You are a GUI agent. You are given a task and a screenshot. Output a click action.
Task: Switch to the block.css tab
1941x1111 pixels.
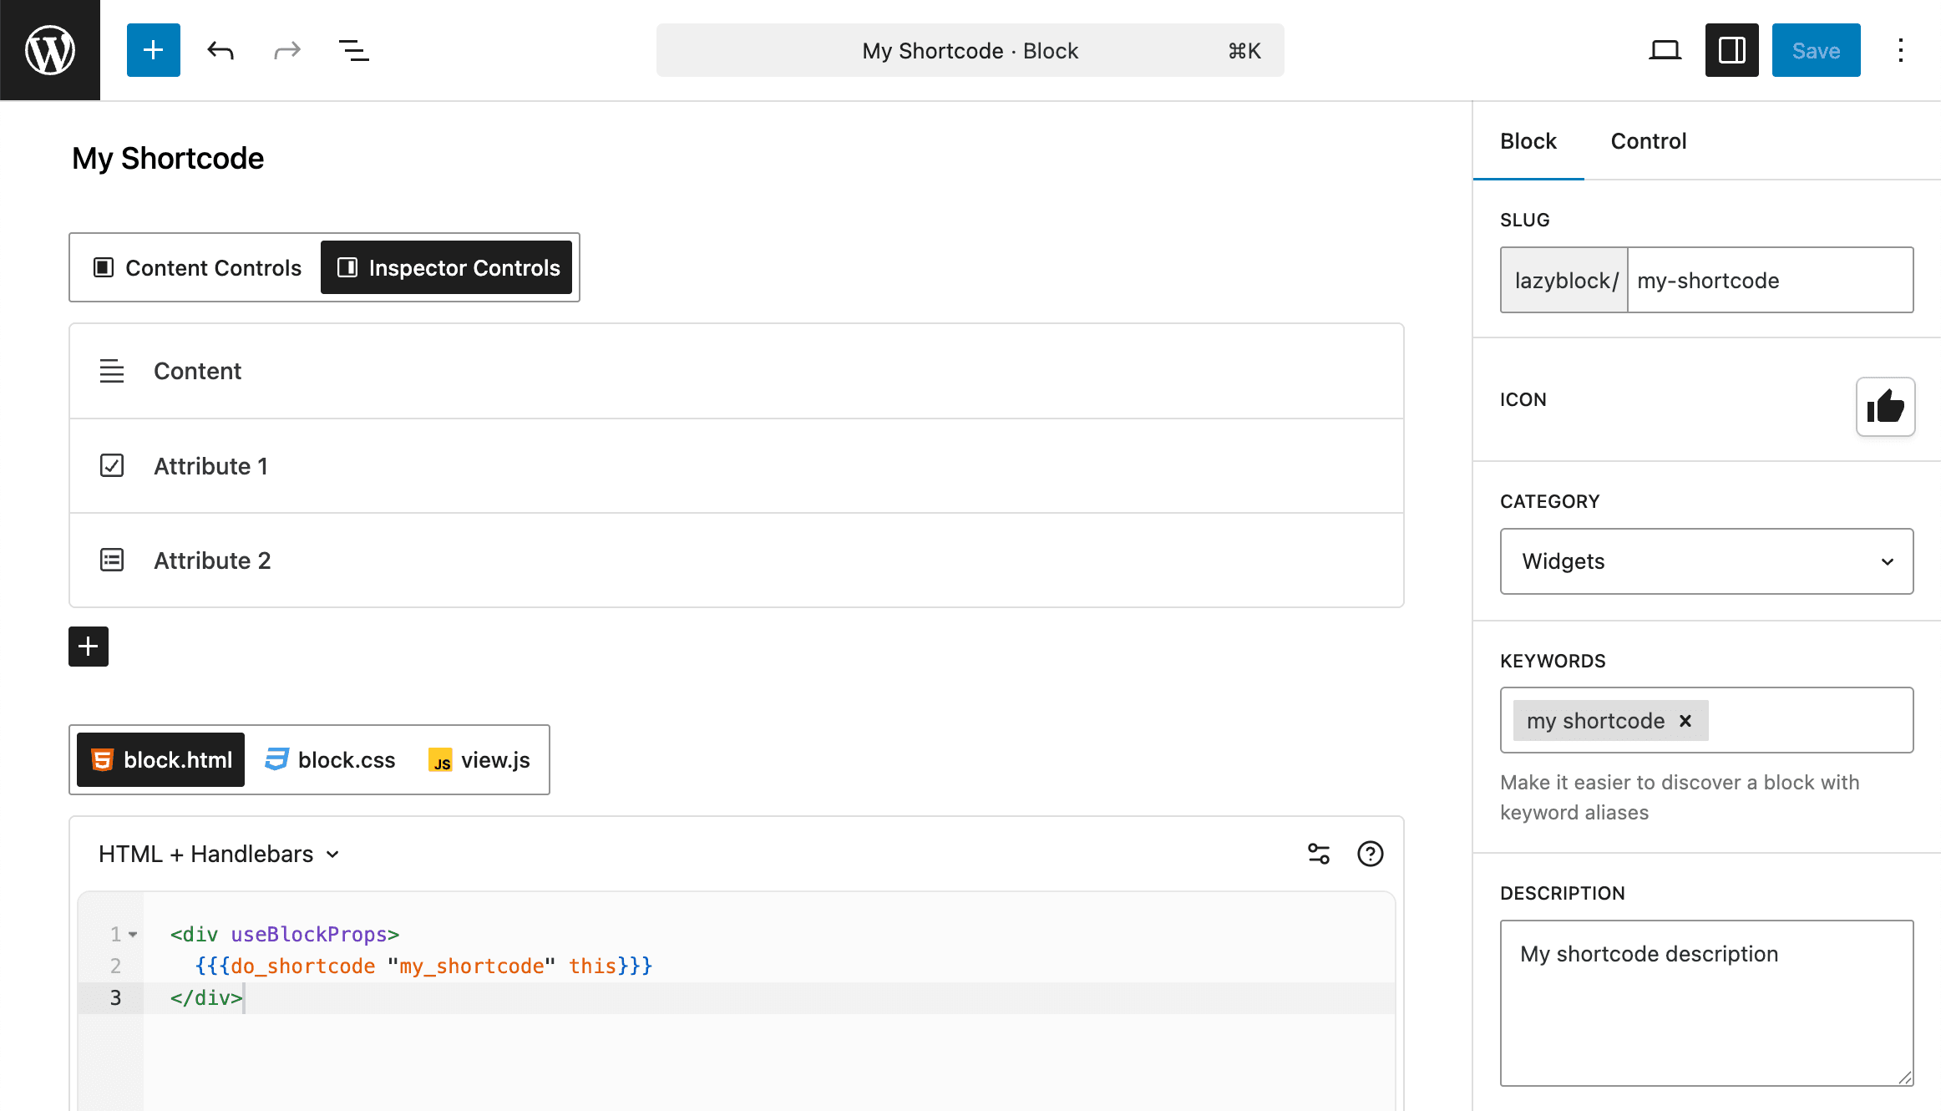(329, 759)
